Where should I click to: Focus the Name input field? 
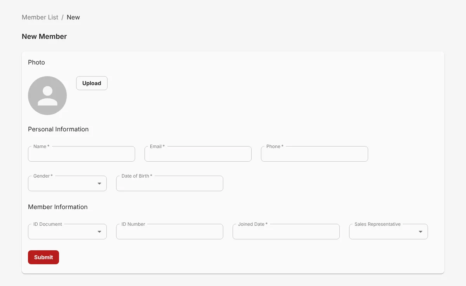pos(82,154)
